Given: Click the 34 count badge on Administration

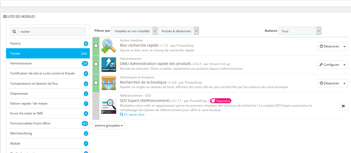Looking at the screenshot, I should (85, 63).
